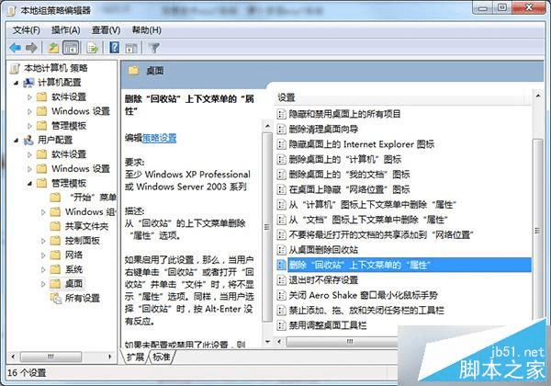Image resolution: width=551 pixels, height=386 pixels.
Task: Select 删除桌面上的“我的文档”图标 setting
Action: (349, 175)
